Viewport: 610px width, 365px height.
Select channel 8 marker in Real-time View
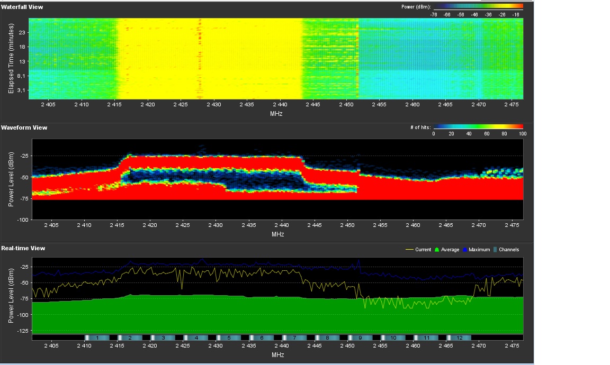(x=327, y=338)
